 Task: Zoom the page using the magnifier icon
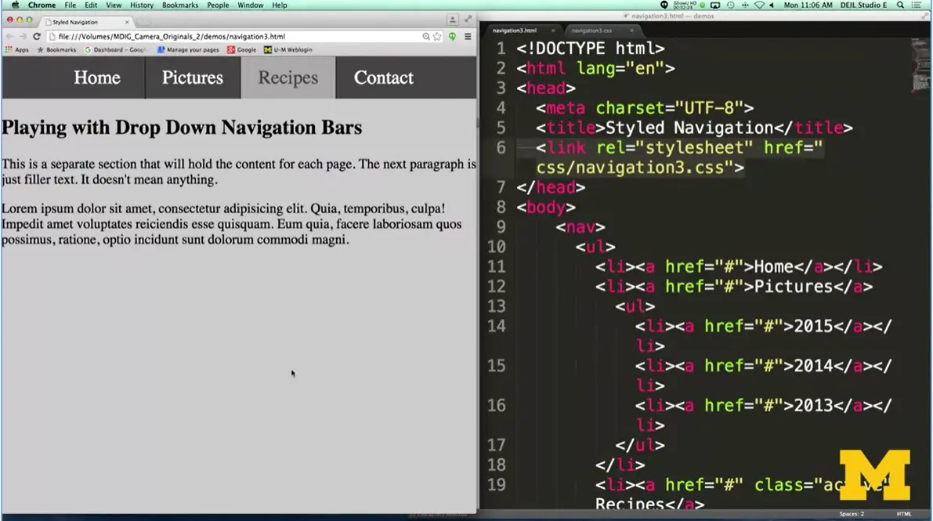425,36
